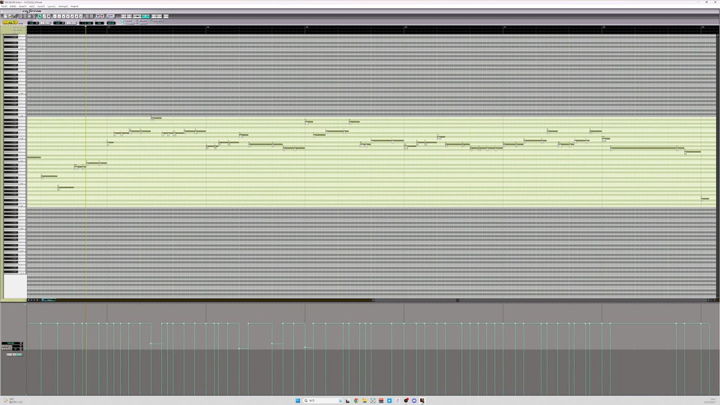Open the first quantize dropdown beside MENU
Viewport: 720px width, 405px height.
33,23
